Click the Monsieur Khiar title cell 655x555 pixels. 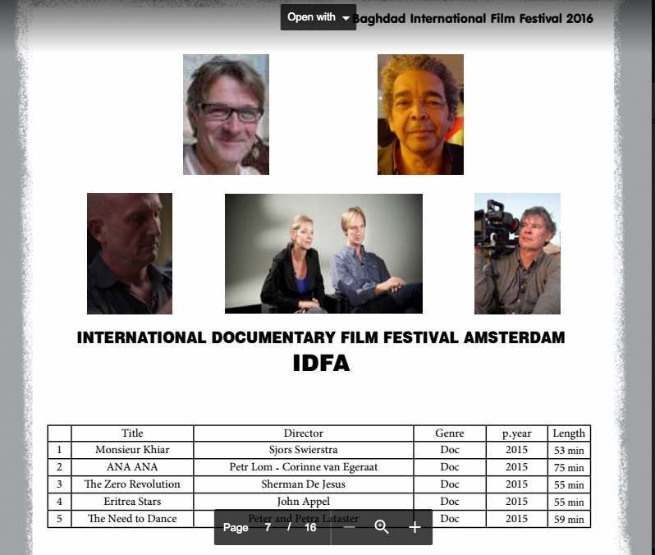click(132, 450)
